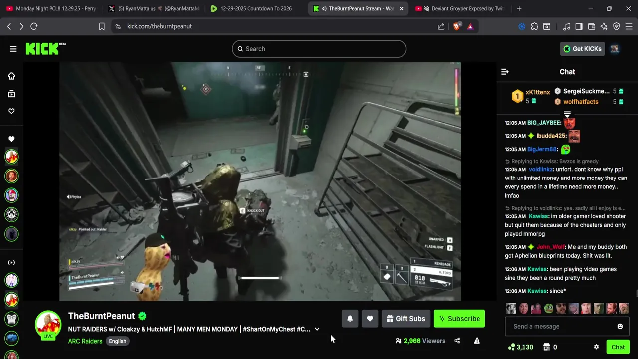Switch to the Monday Night PCLII tab
The height and width of the screenshot is (359, 638).
pyautogui.click(x=51, y=8)
